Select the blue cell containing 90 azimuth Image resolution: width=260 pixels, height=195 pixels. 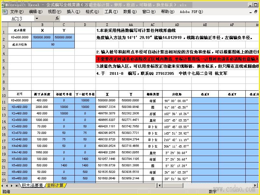click(x=53, y=45)
